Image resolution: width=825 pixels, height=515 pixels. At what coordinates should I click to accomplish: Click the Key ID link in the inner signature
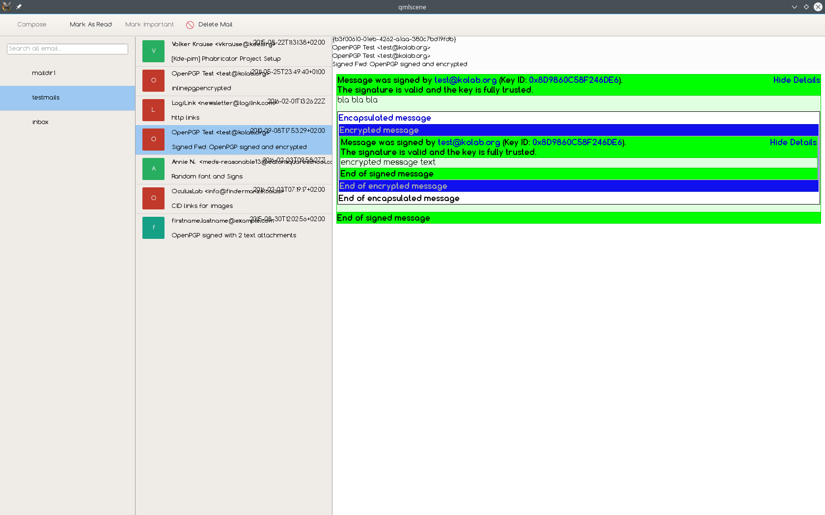(x=577, y=142)
